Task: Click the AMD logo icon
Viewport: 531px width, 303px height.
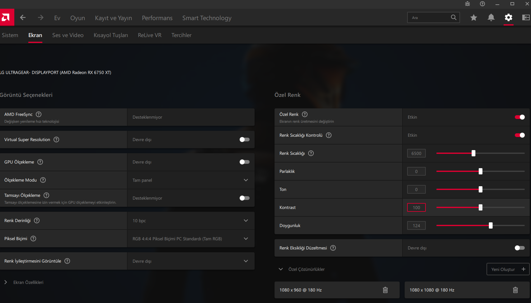Action: [6, 17]
